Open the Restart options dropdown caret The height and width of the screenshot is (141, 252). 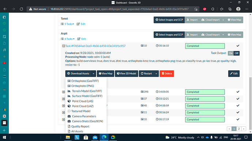pos(156,74)
